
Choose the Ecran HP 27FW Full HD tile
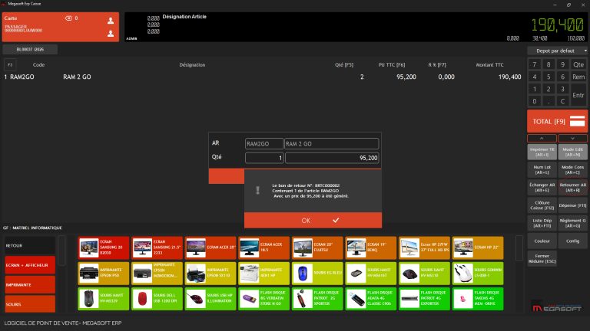(x=424, y=247)
